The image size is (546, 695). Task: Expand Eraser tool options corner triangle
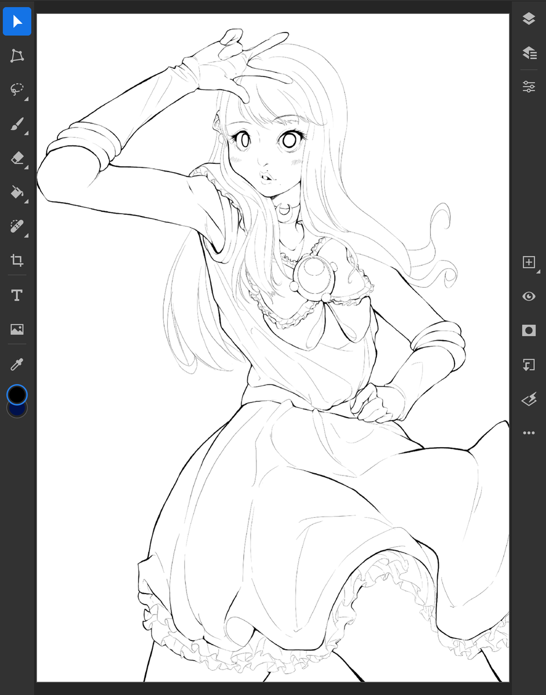(x=27, y=168)
